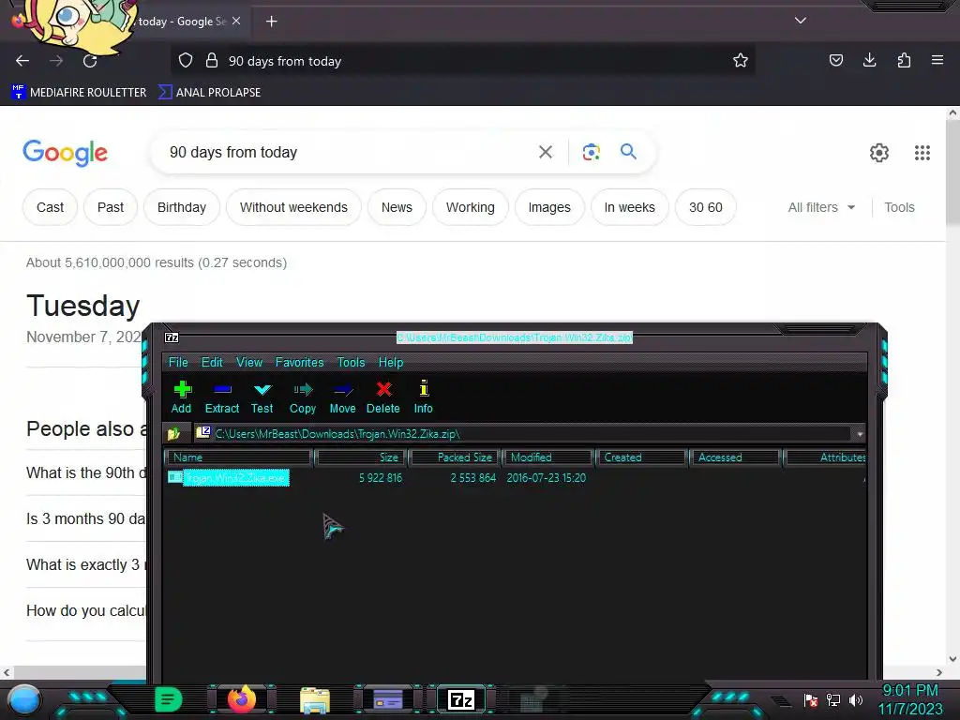Open 7-Zip Tools menu
The image size is (960, 720).
tap(351, 363)
